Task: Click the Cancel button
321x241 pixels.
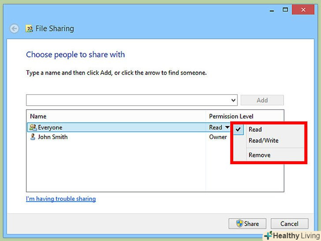Action: 289,224
